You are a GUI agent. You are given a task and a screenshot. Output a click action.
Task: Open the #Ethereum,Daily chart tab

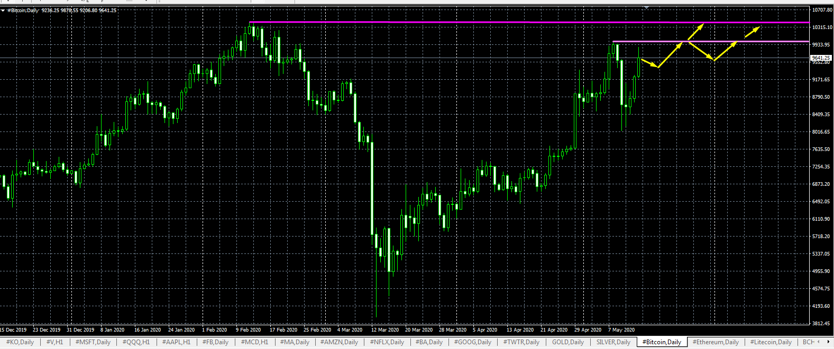pyautogui.click(x=716, y=342)
